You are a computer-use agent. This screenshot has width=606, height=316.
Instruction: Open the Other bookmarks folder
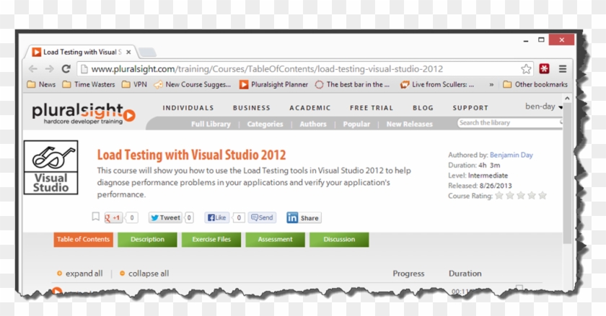pyautogui.click(x=535, y=84)
